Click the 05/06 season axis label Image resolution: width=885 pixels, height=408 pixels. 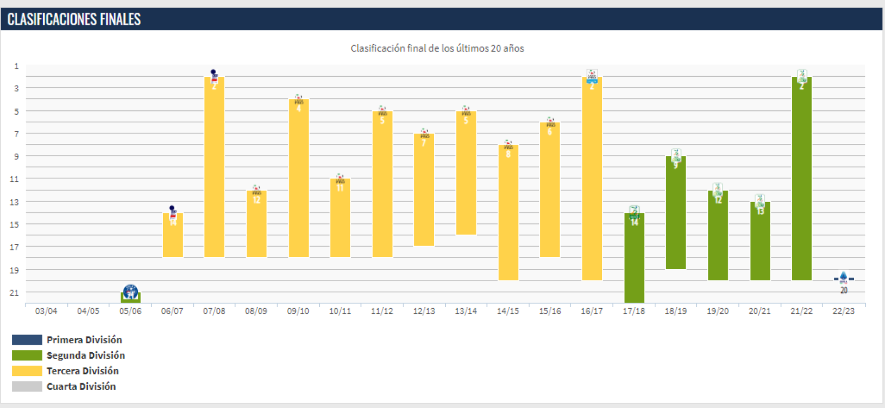pos(131,311)
